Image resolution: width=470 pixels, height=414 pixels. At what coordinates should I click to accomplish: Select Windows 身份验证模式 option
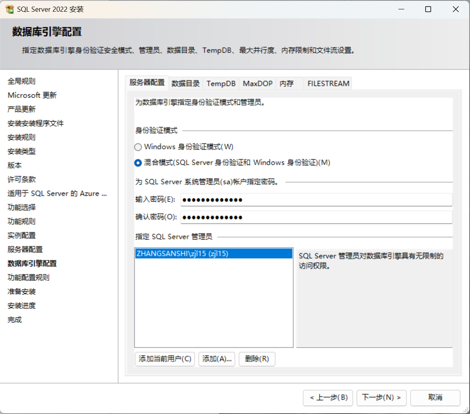[138, 147]
